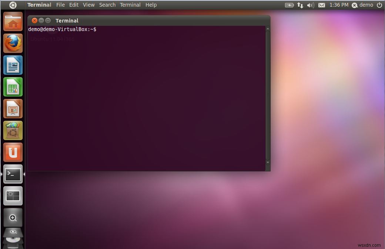Open the Workspace Switcher
Image resolution: width=385 pixels, height=249 pixels.
pos(13,196)
